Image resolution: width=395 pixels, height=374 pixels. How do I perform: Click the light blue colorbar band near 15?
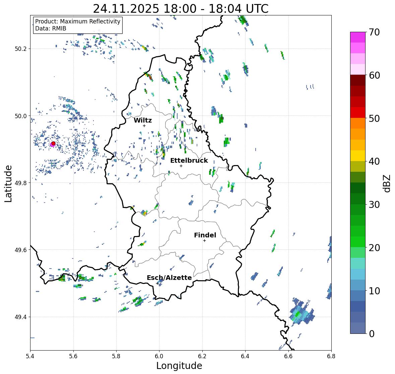point(358,274)
